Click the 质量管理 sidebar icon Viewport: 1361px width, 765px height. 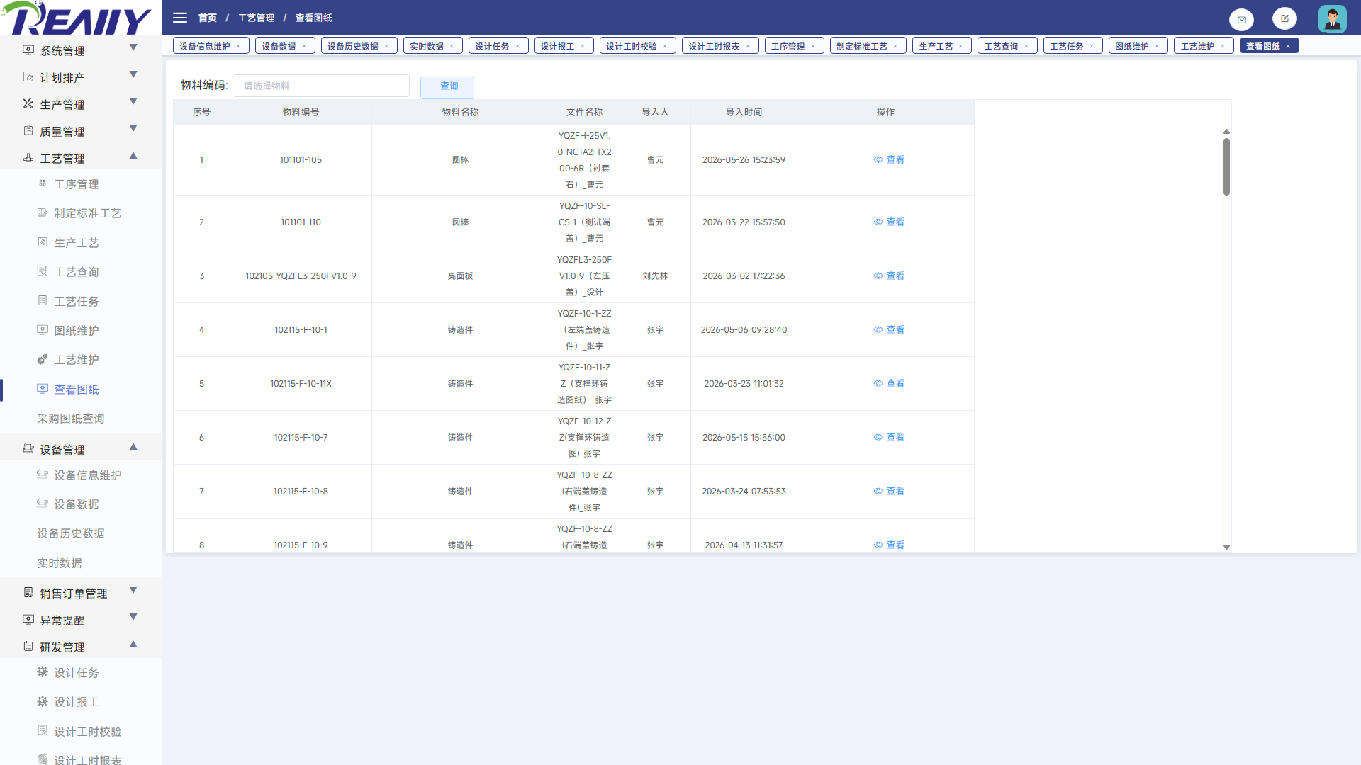pyautogui.click(x=28, y=131)
